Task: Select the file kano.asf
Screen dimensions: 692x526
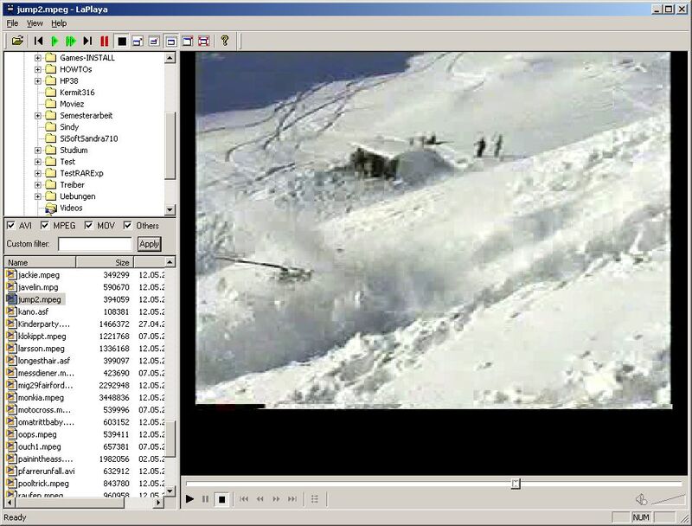Action: [x=33, y=311]
